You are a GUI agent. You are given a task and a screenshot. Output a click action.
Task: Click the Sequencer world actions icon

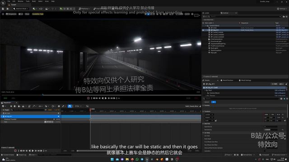coord(3,106)
